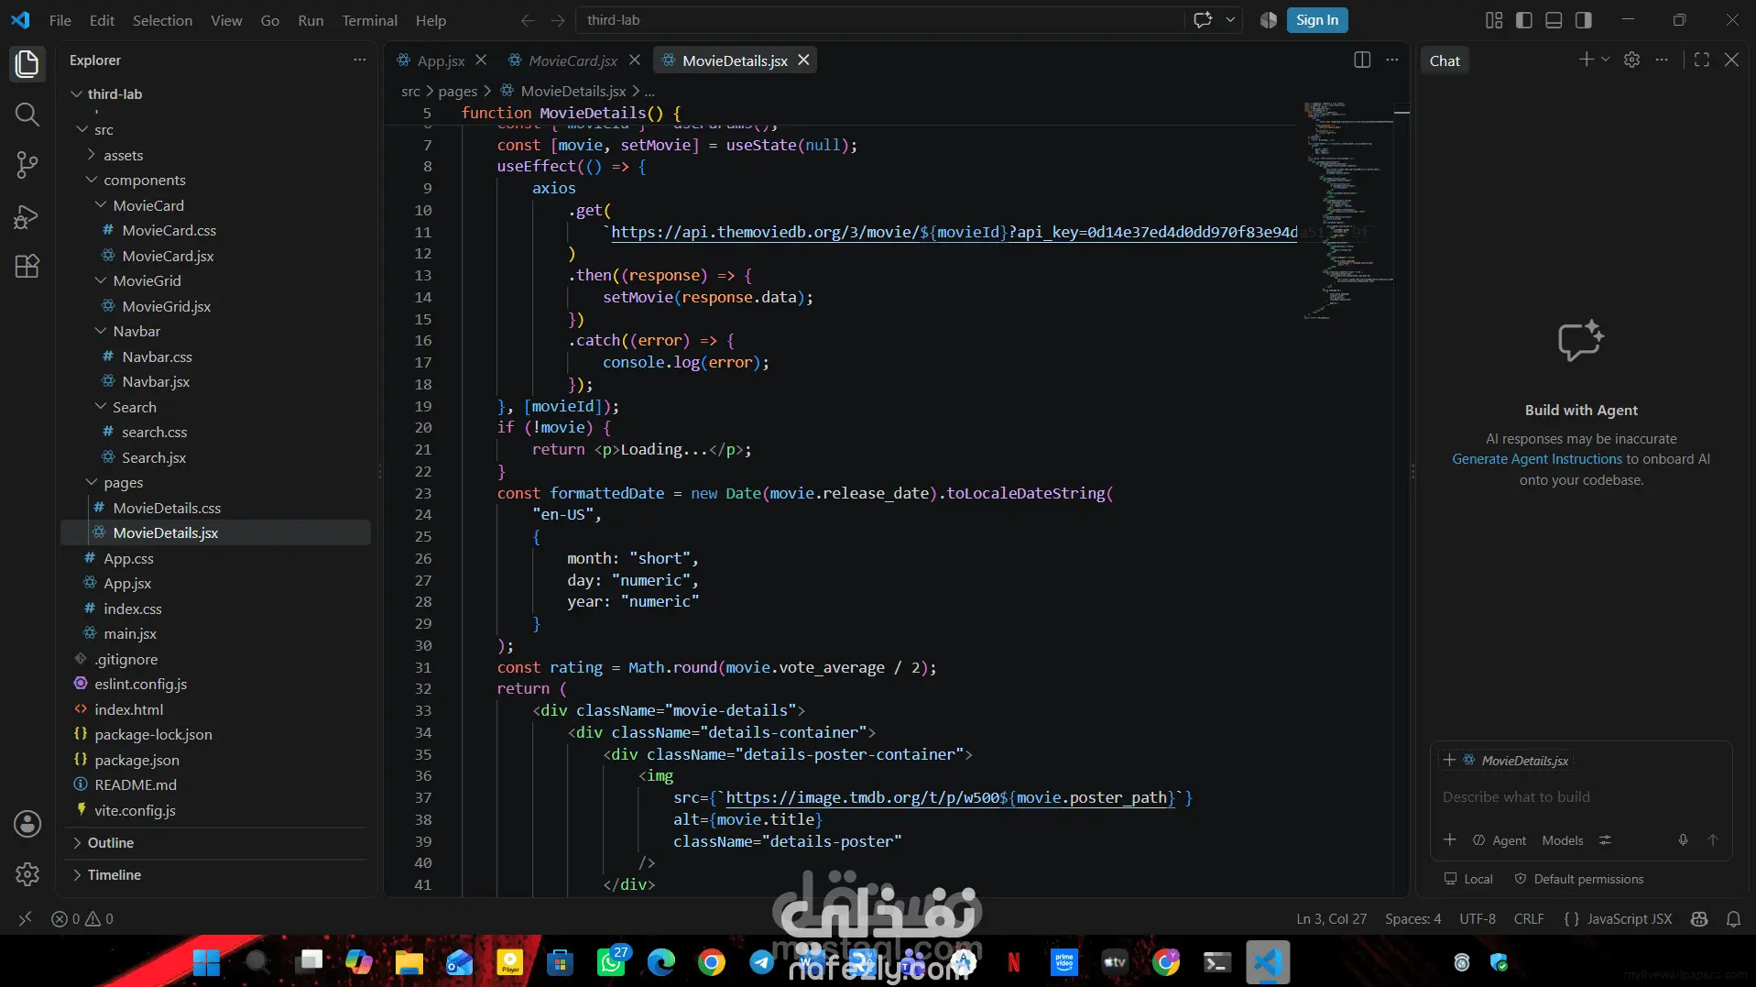Viewport: 1756px width, 987px height.
Task: Split the editor to the right
Action: (x=1362, y=60)
